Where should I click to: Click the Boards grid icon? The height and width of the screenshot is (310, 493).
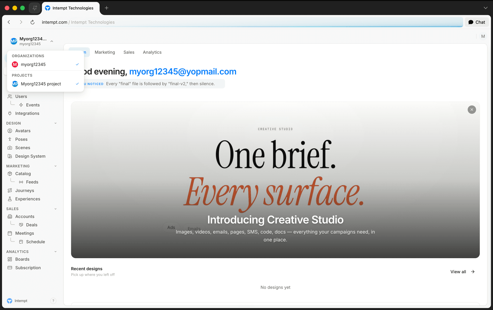tap(10, 259)
